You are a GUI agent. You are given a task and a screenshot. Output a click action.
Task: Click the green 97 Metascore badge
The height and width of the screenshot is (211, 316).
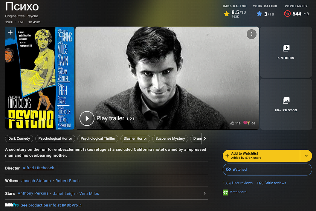[225, 192]
